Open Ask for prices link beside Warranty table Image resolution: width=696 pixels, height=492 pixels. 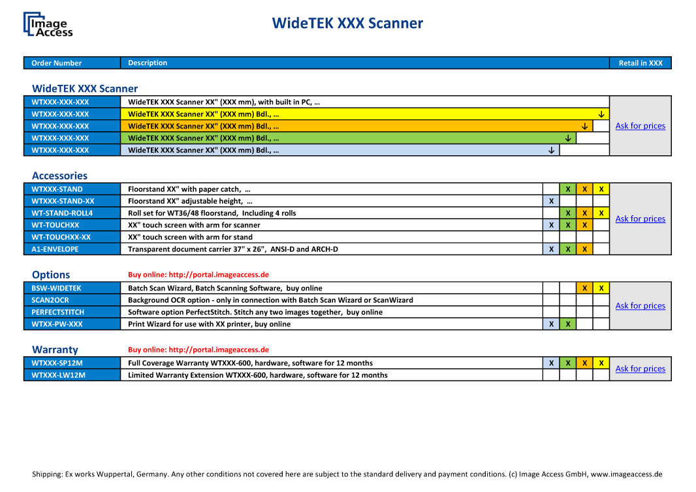pos(640,369)
